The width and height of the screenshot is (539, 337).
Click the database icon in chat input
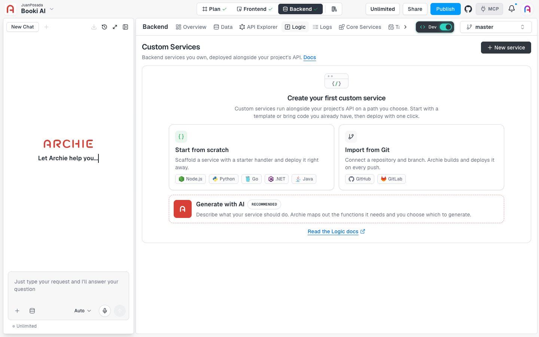click(32, 311)
